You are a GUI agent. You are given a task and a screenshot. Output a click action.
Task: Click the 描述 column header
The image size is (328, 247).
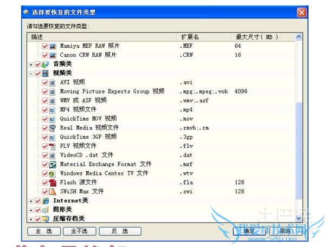point(102,37)
